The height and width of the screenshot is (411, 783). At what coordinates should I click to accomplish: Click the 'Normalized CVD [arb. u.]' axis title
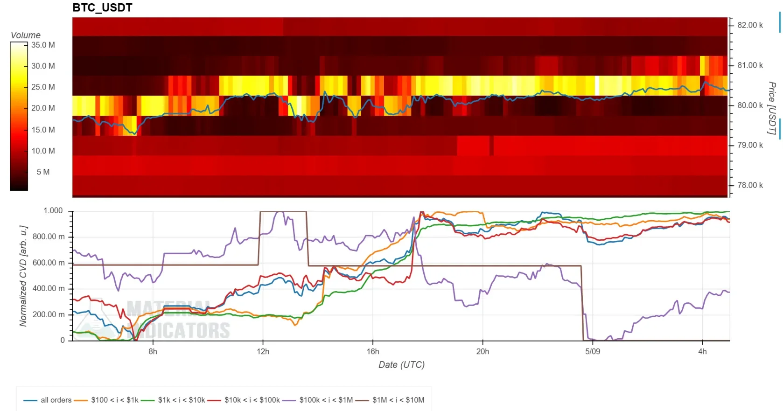point(23,276)
